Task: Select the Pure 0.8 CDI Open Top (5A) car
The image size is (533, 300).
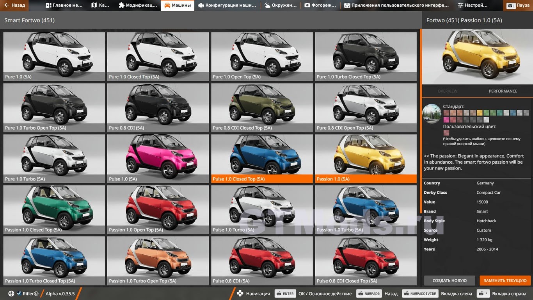Action: [366, 107]
